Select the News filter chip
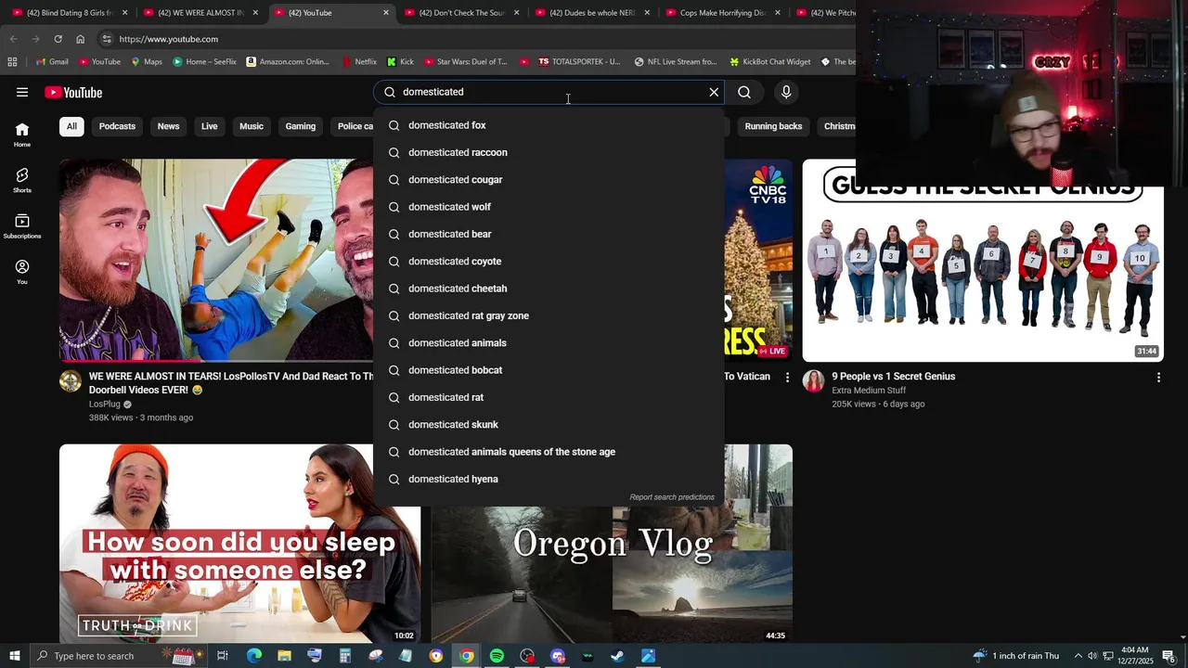This screenshot has width=1188, height=668. pyautogui.click(x=168, y=126)
